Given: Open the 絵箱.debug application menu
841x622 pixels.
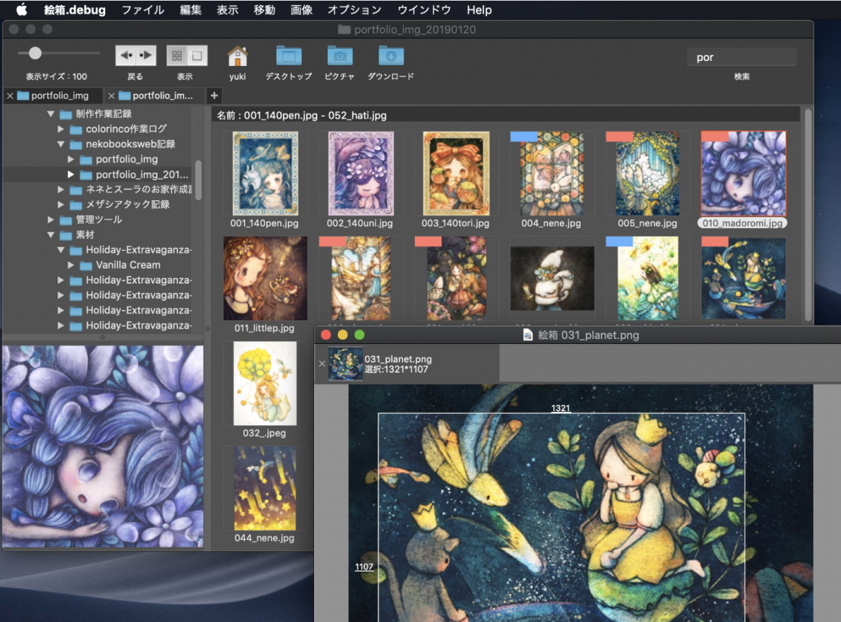Looking at the screenshot, I should coord(76,10).
